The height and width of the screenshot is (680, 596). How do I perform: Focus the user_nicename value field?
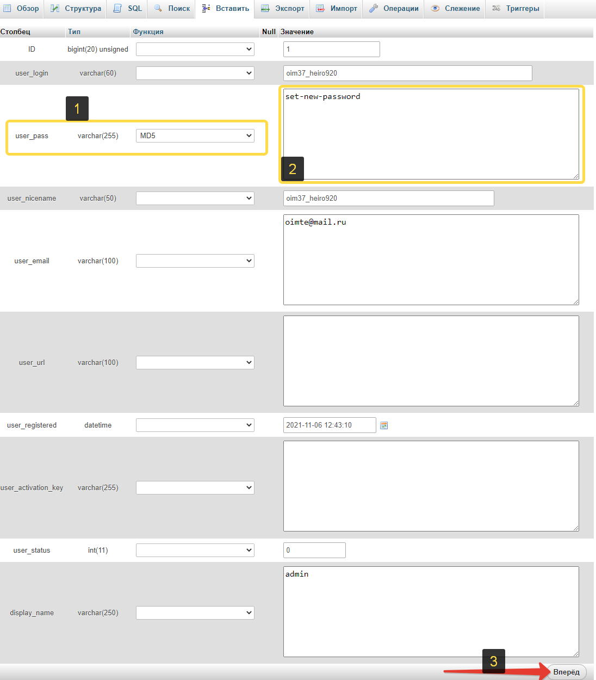[x=389, y=198]
